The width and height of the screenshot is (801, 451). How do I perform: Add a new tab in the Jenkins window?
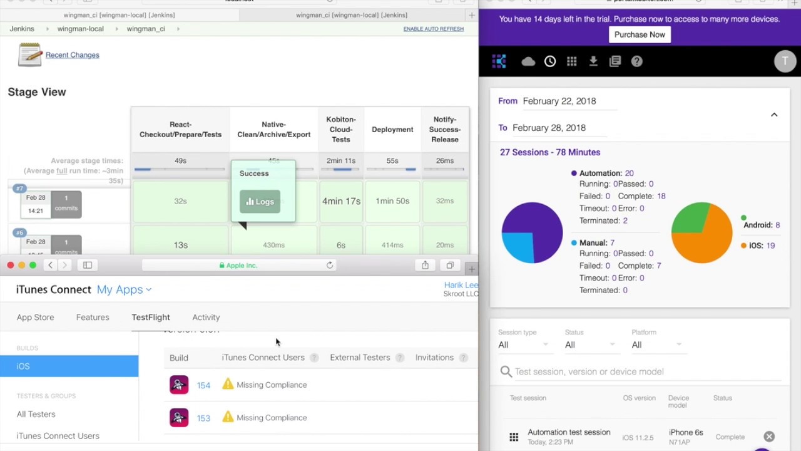pyautogui.click(x=472, y=15)
